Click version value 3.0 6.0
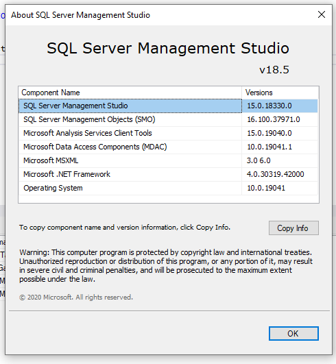The image size is (336, 364). [259, 160]
